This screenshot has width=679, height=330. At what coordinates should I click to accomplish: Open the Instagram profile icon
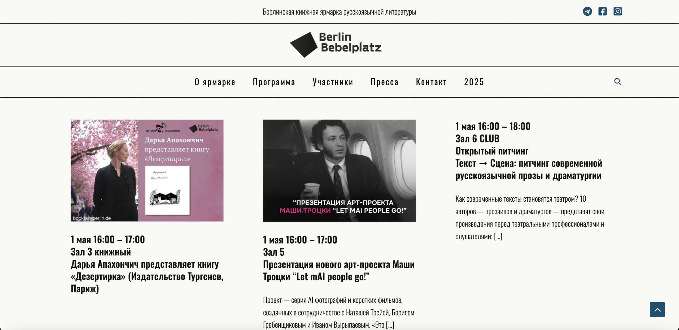pyautogui.click(x=617, y=11)
